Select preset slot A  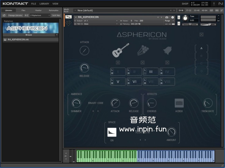(201, 48)
